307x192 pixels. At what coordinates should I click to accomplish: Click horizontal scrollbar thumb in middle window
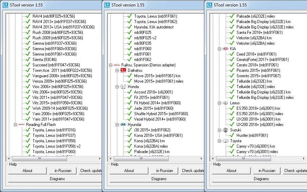141,158
